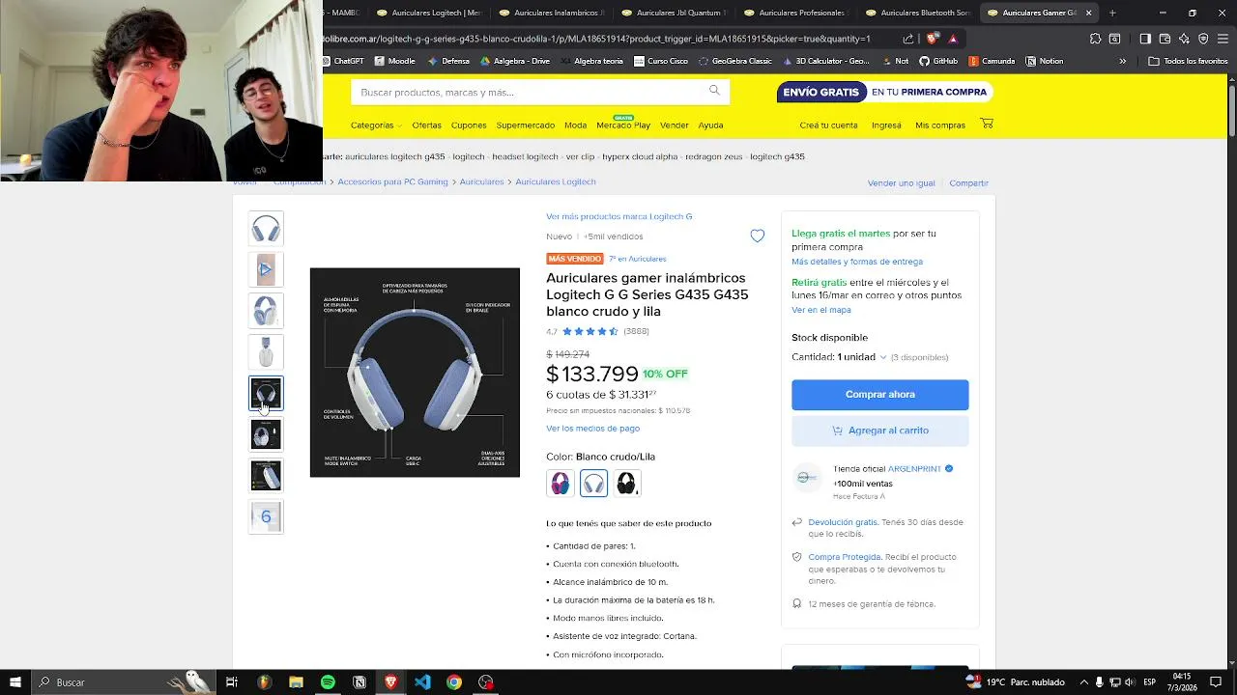Viewport: 1237px width, 695px height.
Task: Show more bookmarks with double chevron
Action: pyautogui.click(x=1122, y=61)
